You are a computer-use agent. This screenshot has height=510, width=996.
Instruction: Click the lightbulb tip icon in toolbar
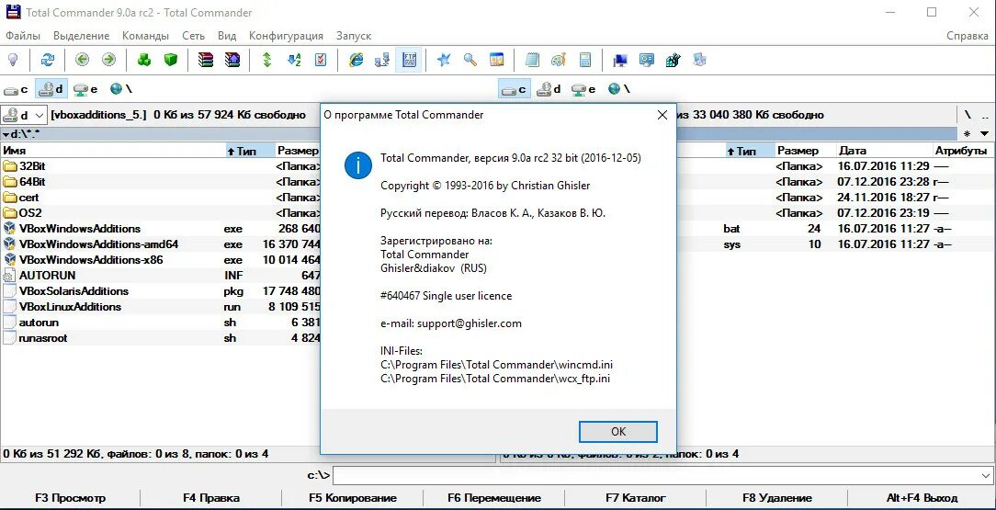click(x=12, y=61)
